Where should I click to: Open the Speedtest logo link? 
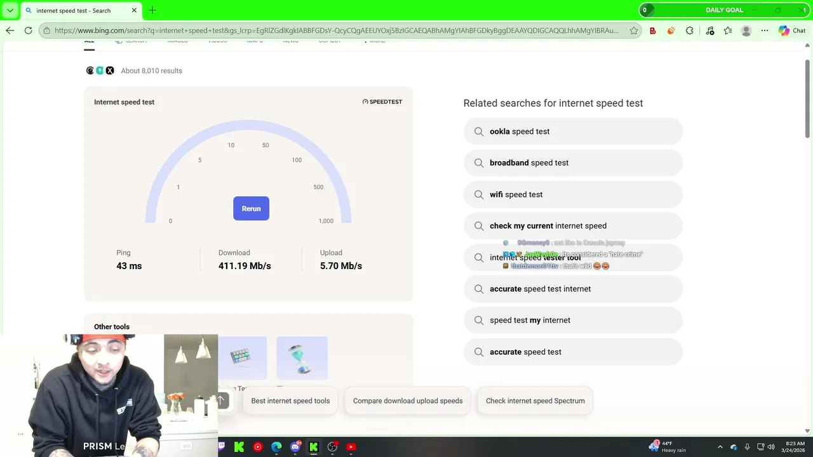pos(382,102)
